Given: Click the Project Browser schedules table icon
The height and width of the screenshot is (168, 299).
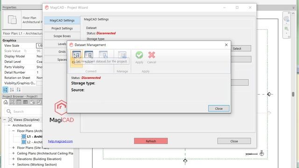Looking at the screenshot, I should point(25,102).
